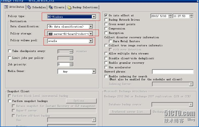The width and height of the screenshot is (199, 127).
Task: Click the Attributes tab list icon
Action: 6,7
